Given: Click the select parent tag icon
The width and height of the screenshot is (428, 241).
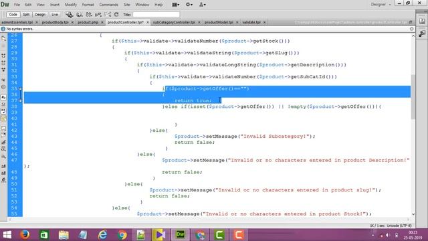Looking at the screenshot, I should pyautogui.click(x=3, y=80).
